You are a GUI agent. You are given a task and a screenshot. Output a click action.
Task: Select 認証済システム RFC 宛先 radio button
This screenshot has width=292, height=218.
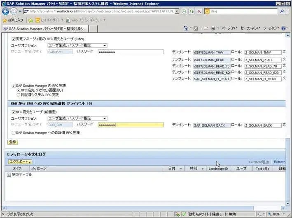pos(18,95)
